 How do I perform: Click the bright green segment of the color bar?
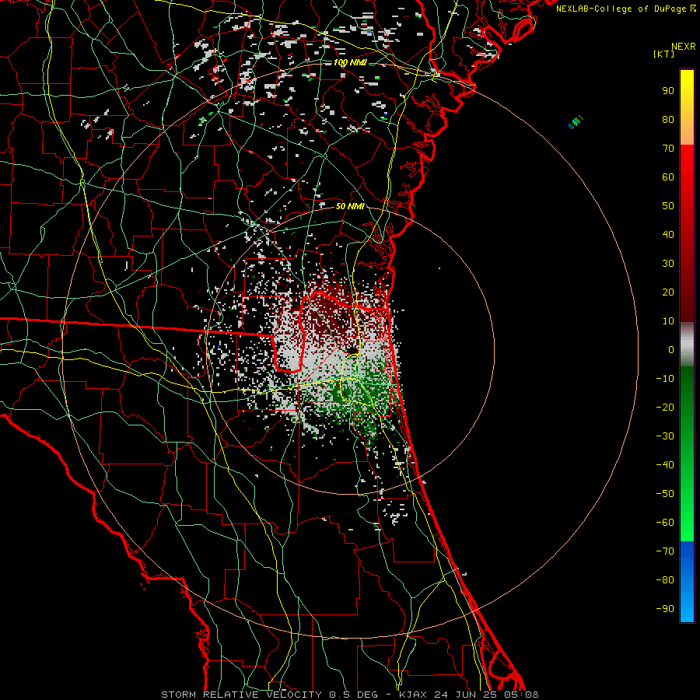pos(687,454)
